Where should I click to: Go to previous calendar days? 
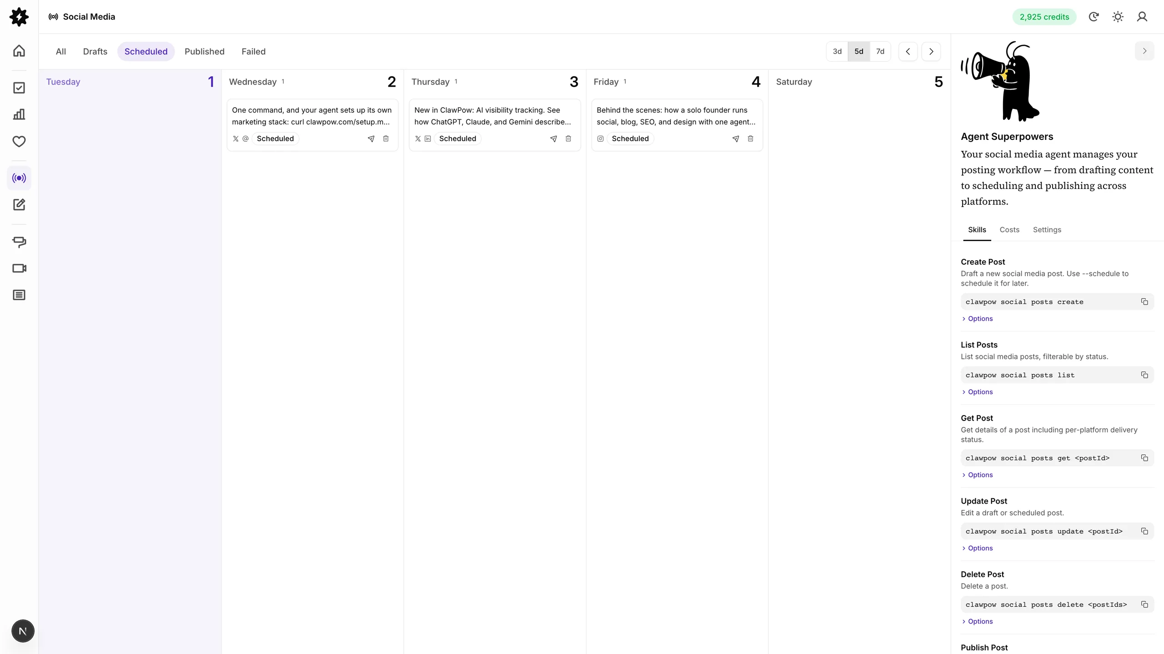(x=908, y=51)
